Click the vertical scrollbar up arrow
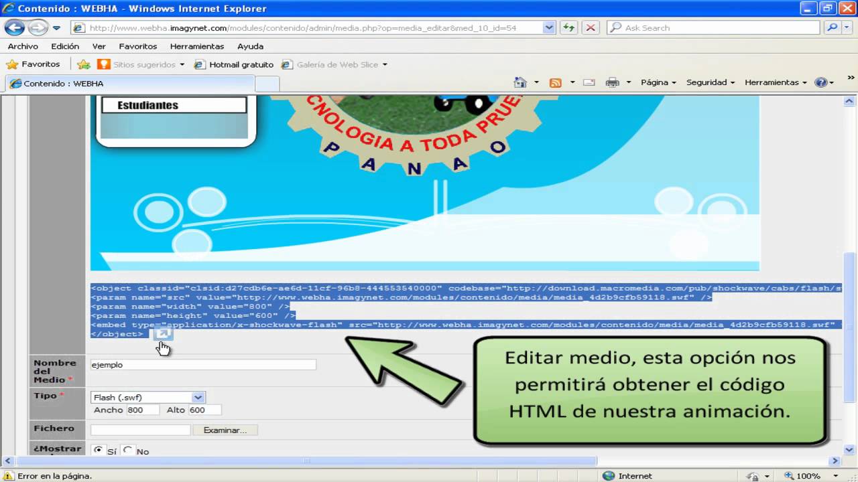The height and width of the screenshot is (482, 858). [x=849, y=101]
